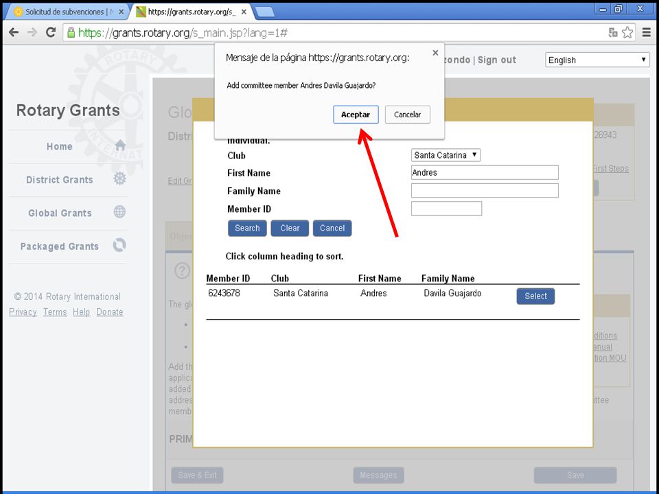Click Select for Andres Davila Guajardo
The image size is (659, 494).
[535, 296]
